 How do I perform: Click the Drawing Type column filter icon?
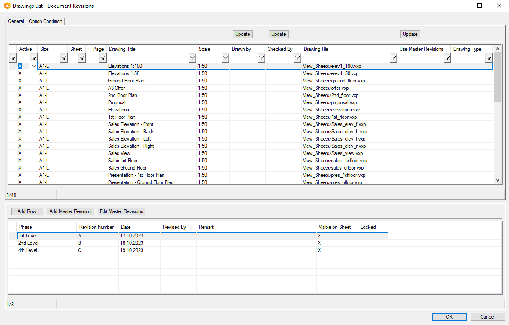click(489, 58)
